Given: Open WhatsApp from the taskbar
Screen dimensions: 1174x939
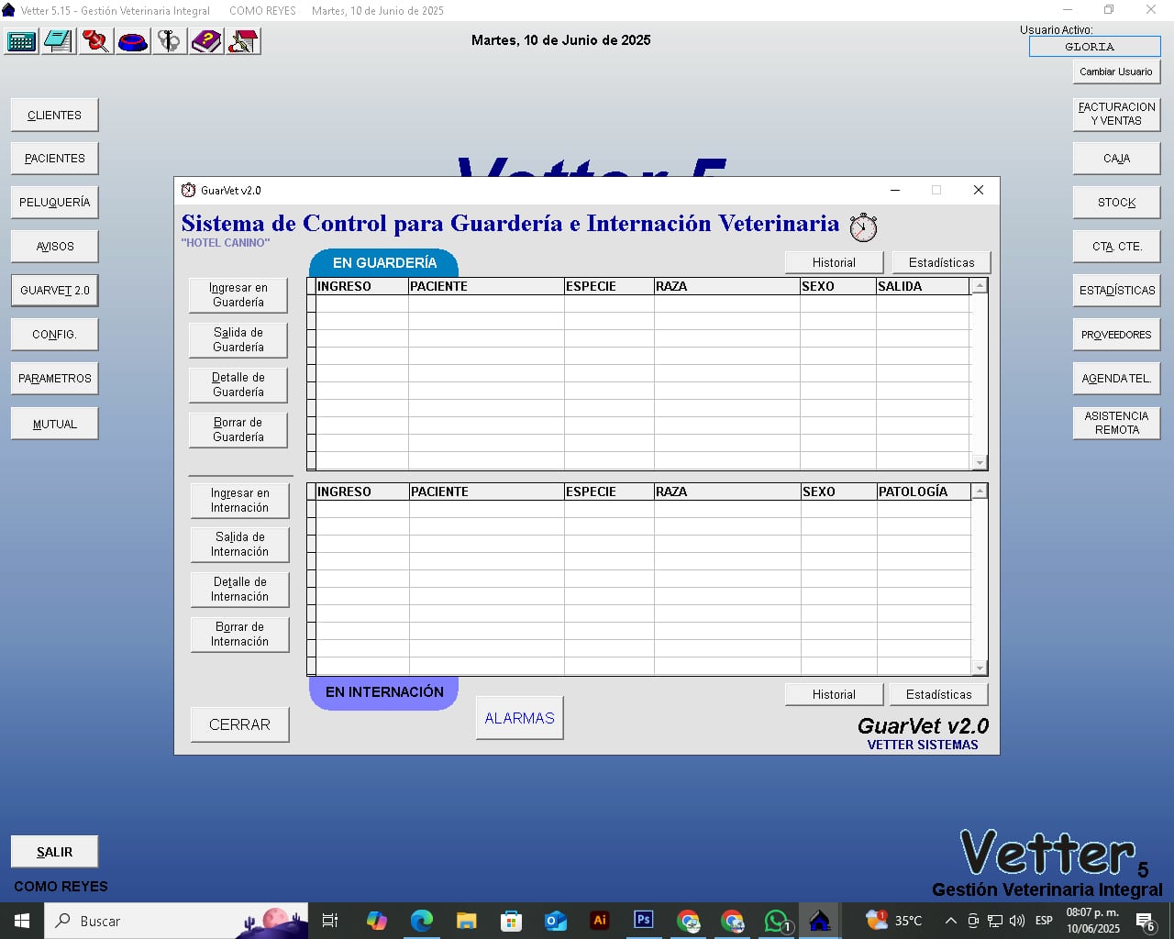Looking at the screenshot, I should [777, 921].
